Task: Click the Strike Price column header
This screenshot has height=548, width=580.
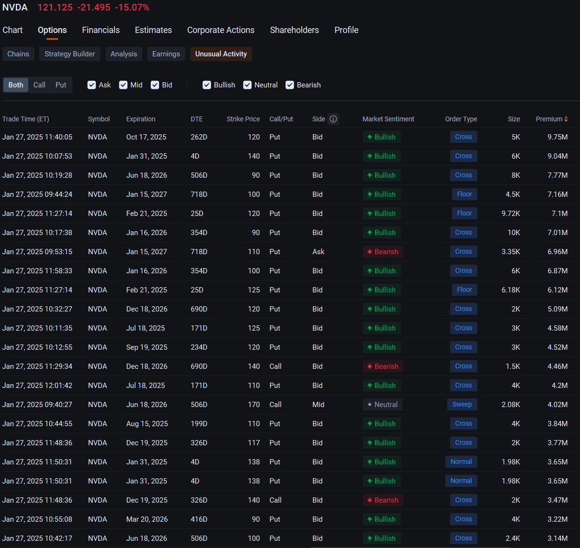Action: click(x=243, y=119)
